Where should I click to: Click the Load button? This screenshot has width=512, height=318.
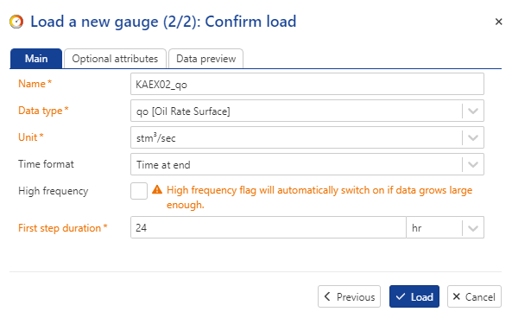pyautogui.click(x=414, y=296)
